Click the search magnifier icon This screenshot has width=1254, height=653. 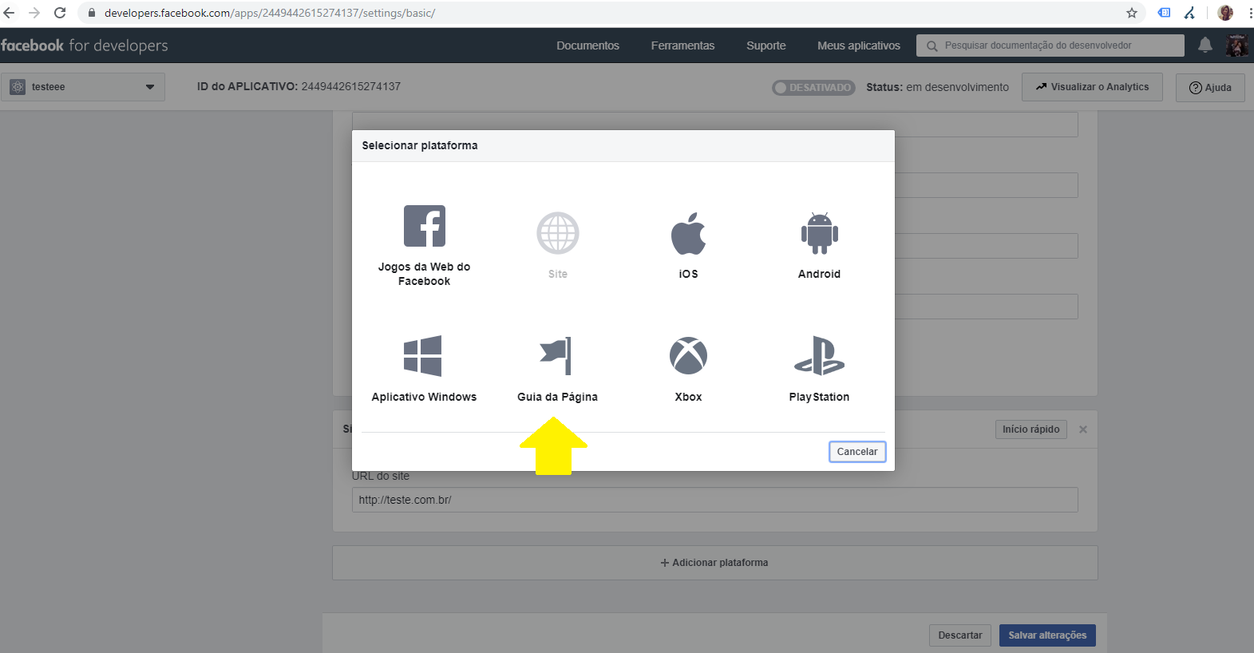932,46
